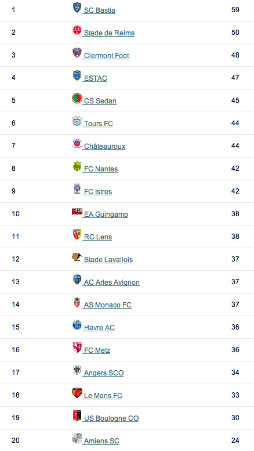The height and width of the screenshot is (451, 254).
Task: Click the EA Guingamp EAG logo
Action: point(77,212)
